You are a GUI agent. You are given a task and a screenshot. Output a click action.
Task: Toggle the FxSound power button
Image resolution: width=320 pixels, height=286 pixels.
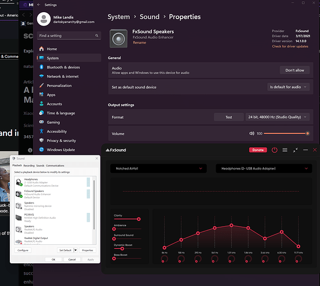[275, 150]
